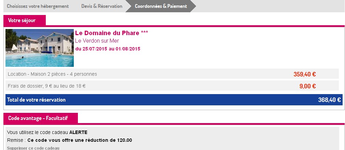Click the 368,40 € total amount
The image size is (345, 150).
pyautogui.click(x=329, y=100)
